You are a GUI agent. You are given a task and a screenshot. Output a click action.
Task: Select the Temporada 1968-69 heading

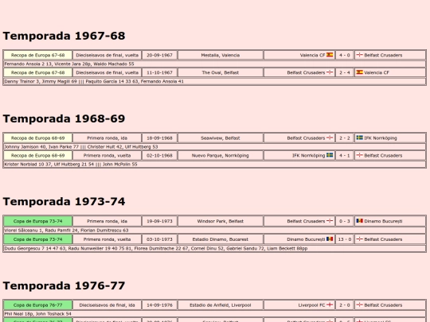coord(64,118)
